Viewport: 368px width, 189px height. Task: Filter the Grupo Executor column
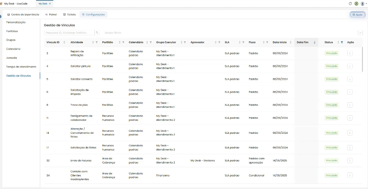coord(185,42)
